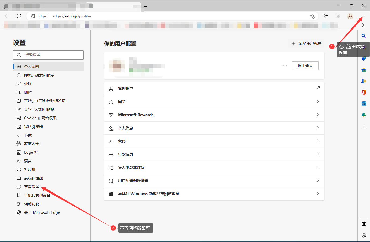Add a sidebar app with plus icon
The image size is (370, 242).
pos(364,127)
